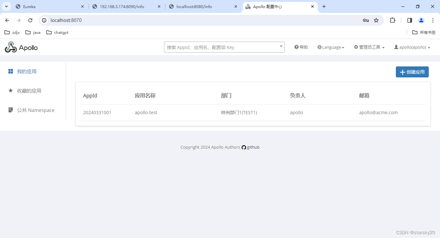Click the Apollo logo in the header
Viewport: 440px width, 238px height.
[x=21, y=47]
